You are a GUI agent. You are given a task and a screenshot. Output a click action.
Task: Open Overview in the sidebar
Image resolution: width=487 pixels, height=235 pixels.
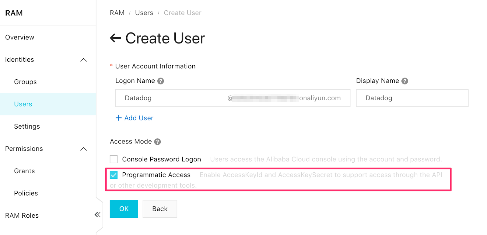coord(20,37)
